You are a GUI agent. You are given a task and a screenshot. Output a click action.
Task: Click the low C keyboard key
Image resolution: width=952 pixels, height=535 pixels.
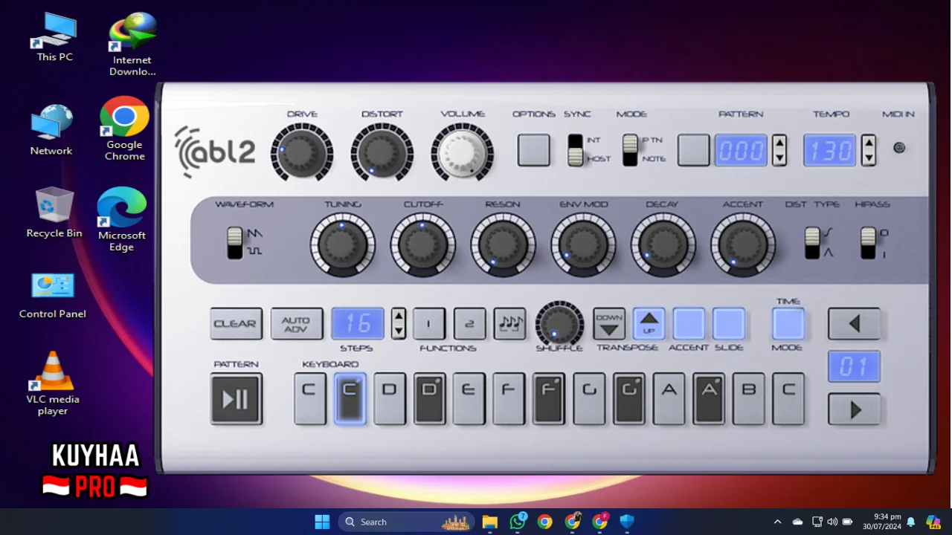click(x=310, y=399)
